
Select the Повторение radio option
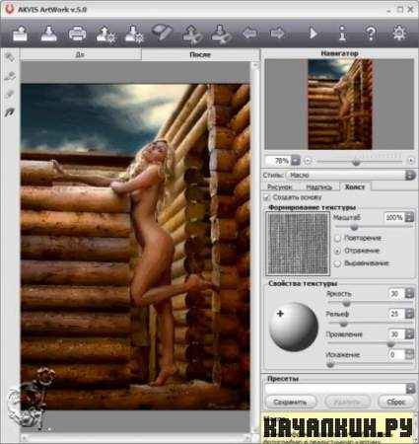(x=337, y=238)
